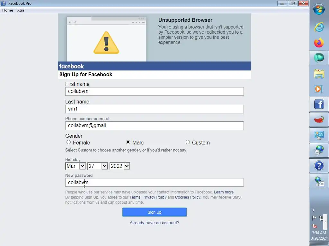
Task: Launch Internet Explorer from the taskbar
Action: click(x=319, y=27)
